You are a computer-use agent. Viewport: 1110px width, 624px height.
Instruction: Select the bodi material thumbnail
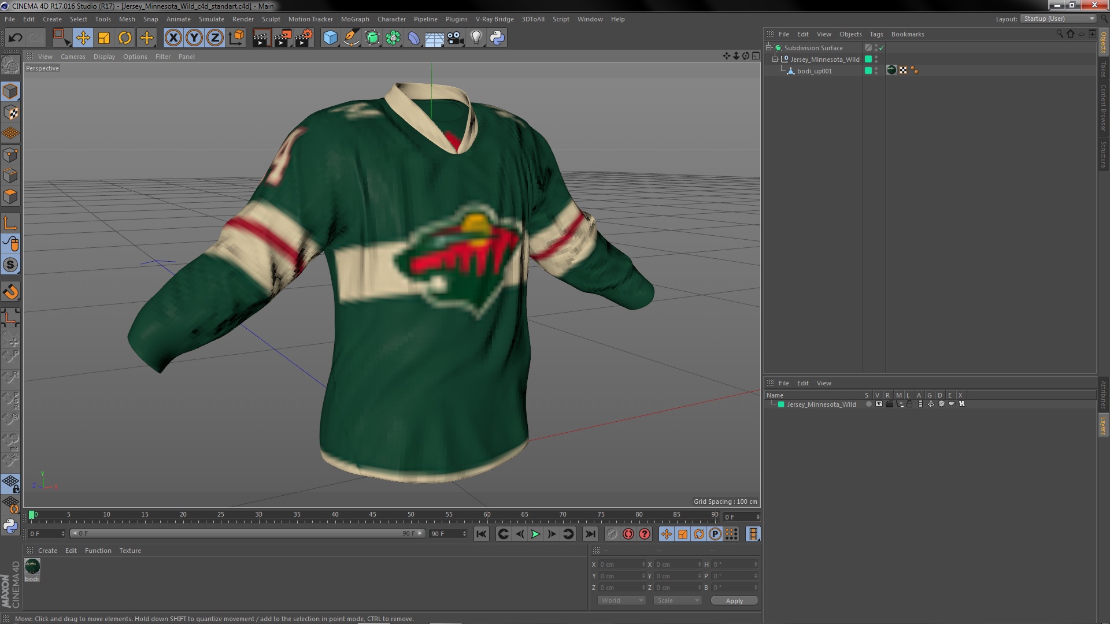coord(32,566)
